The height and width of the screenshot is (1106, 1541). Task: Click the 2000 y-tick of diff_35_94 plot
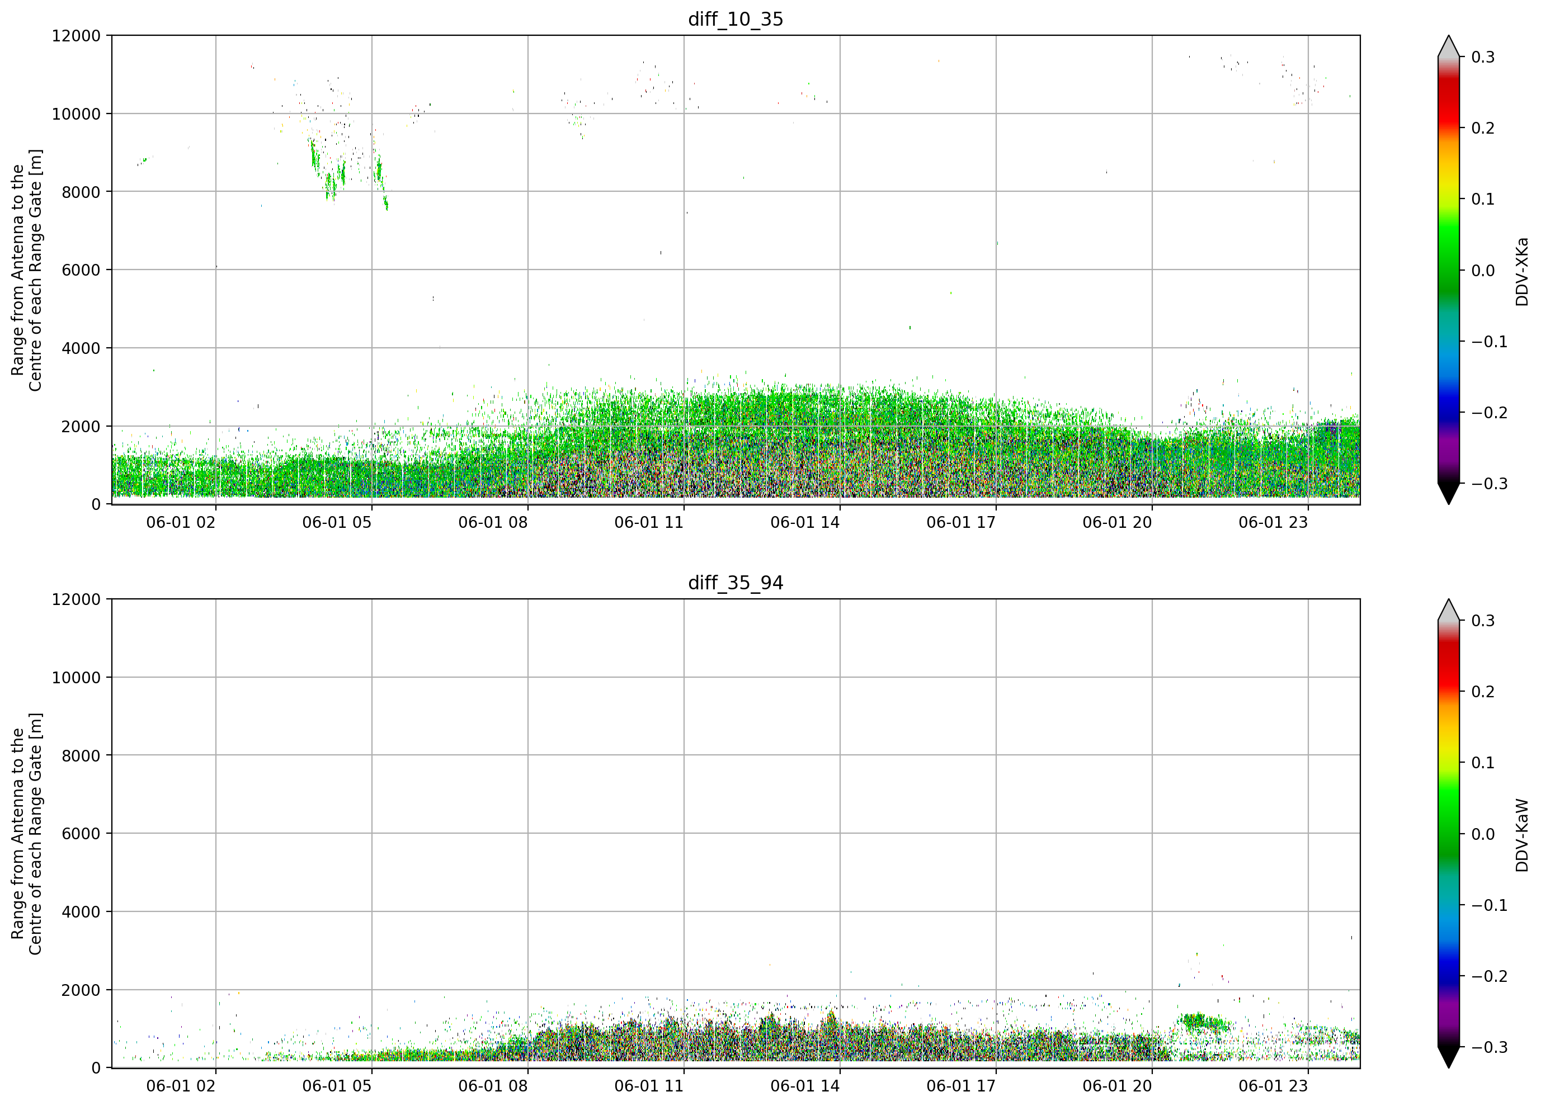tap(81, 990)
